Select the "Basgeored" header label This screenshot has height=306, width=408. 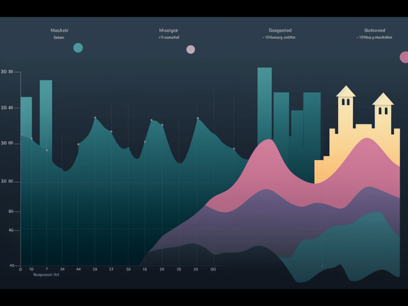(280, 30)
